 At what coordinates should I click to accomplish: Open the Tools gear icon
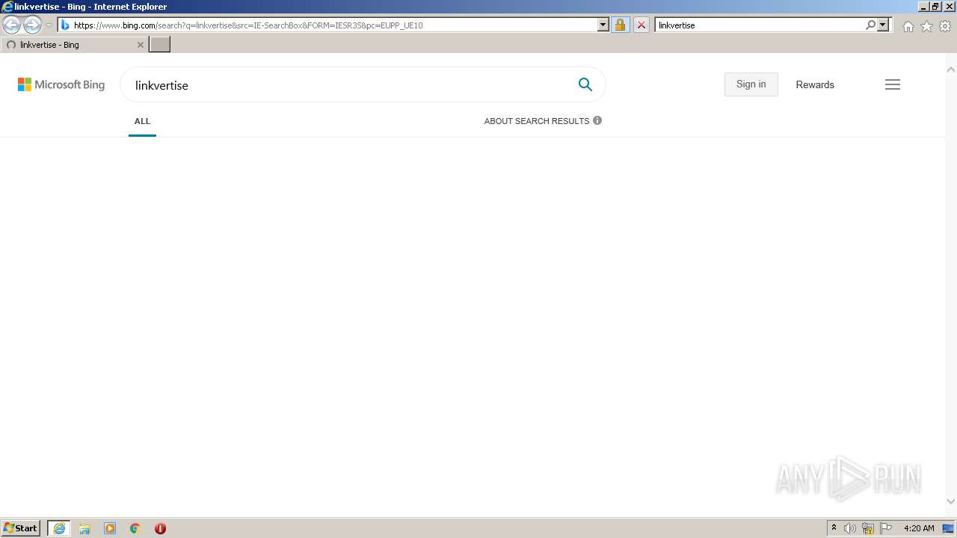tap(945, 26)
